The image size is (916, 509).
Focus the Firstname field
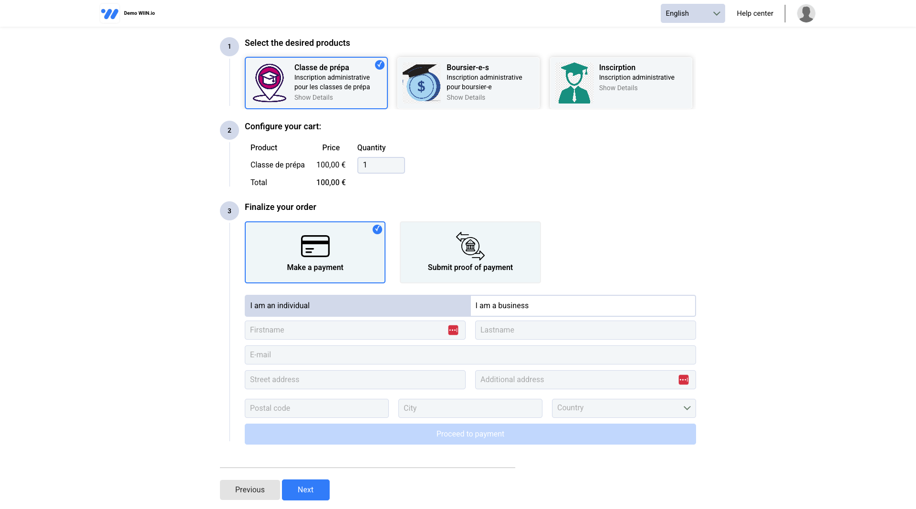tap(355, 330)
